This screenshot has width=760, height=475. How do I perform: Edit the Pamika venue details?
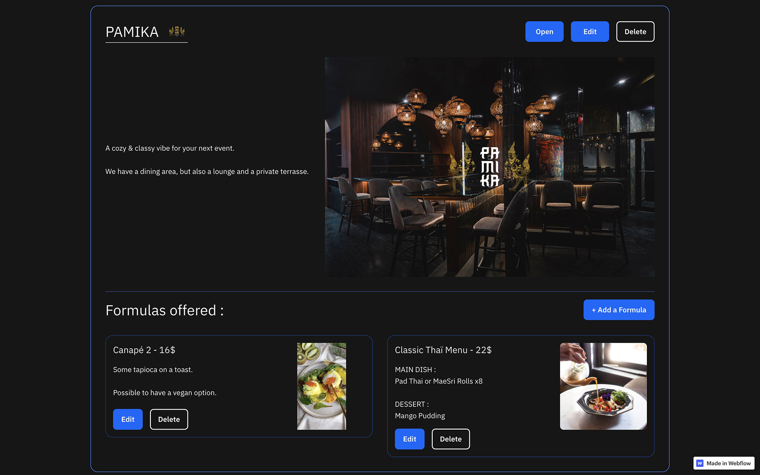(x=589, y=32)
